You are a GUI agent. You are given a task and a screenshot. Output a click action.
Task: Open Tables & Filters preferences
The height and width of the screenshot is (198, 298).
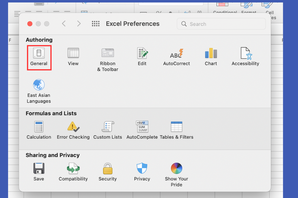point(176,130)
